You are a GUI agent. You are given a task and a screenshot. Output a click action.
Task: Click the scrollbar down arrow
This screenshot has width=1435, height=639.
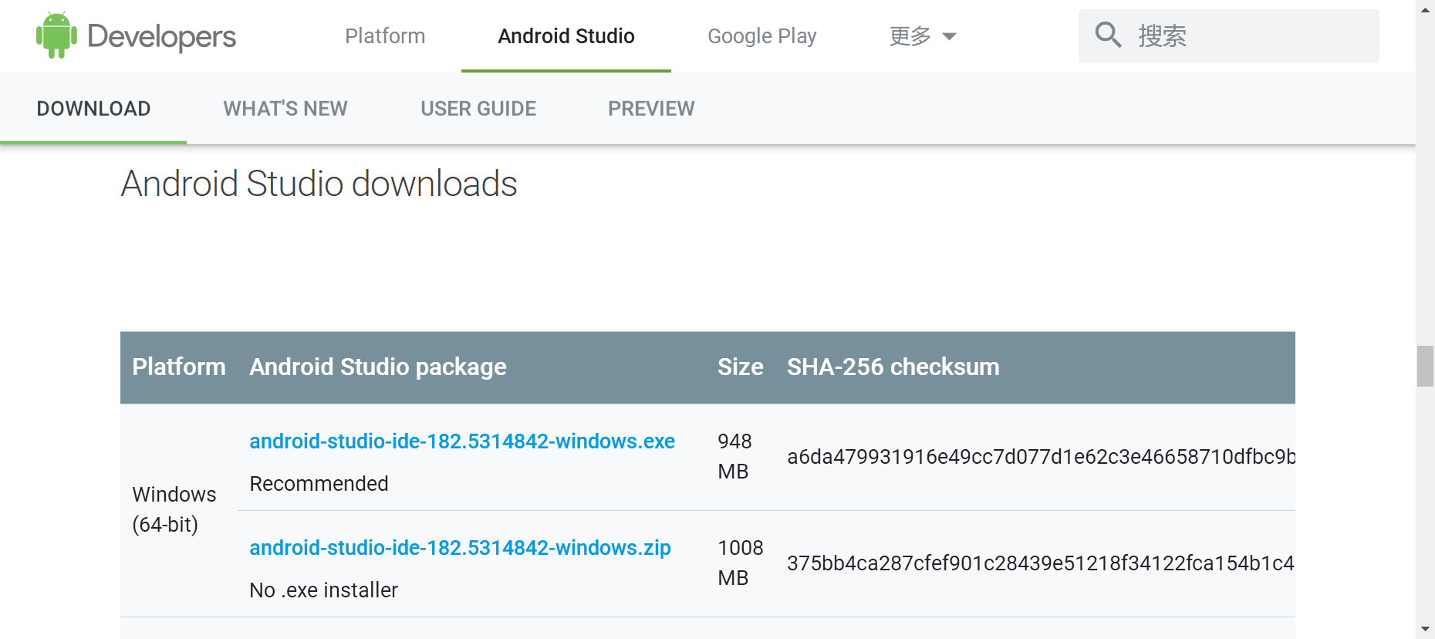click(1425, 630)
